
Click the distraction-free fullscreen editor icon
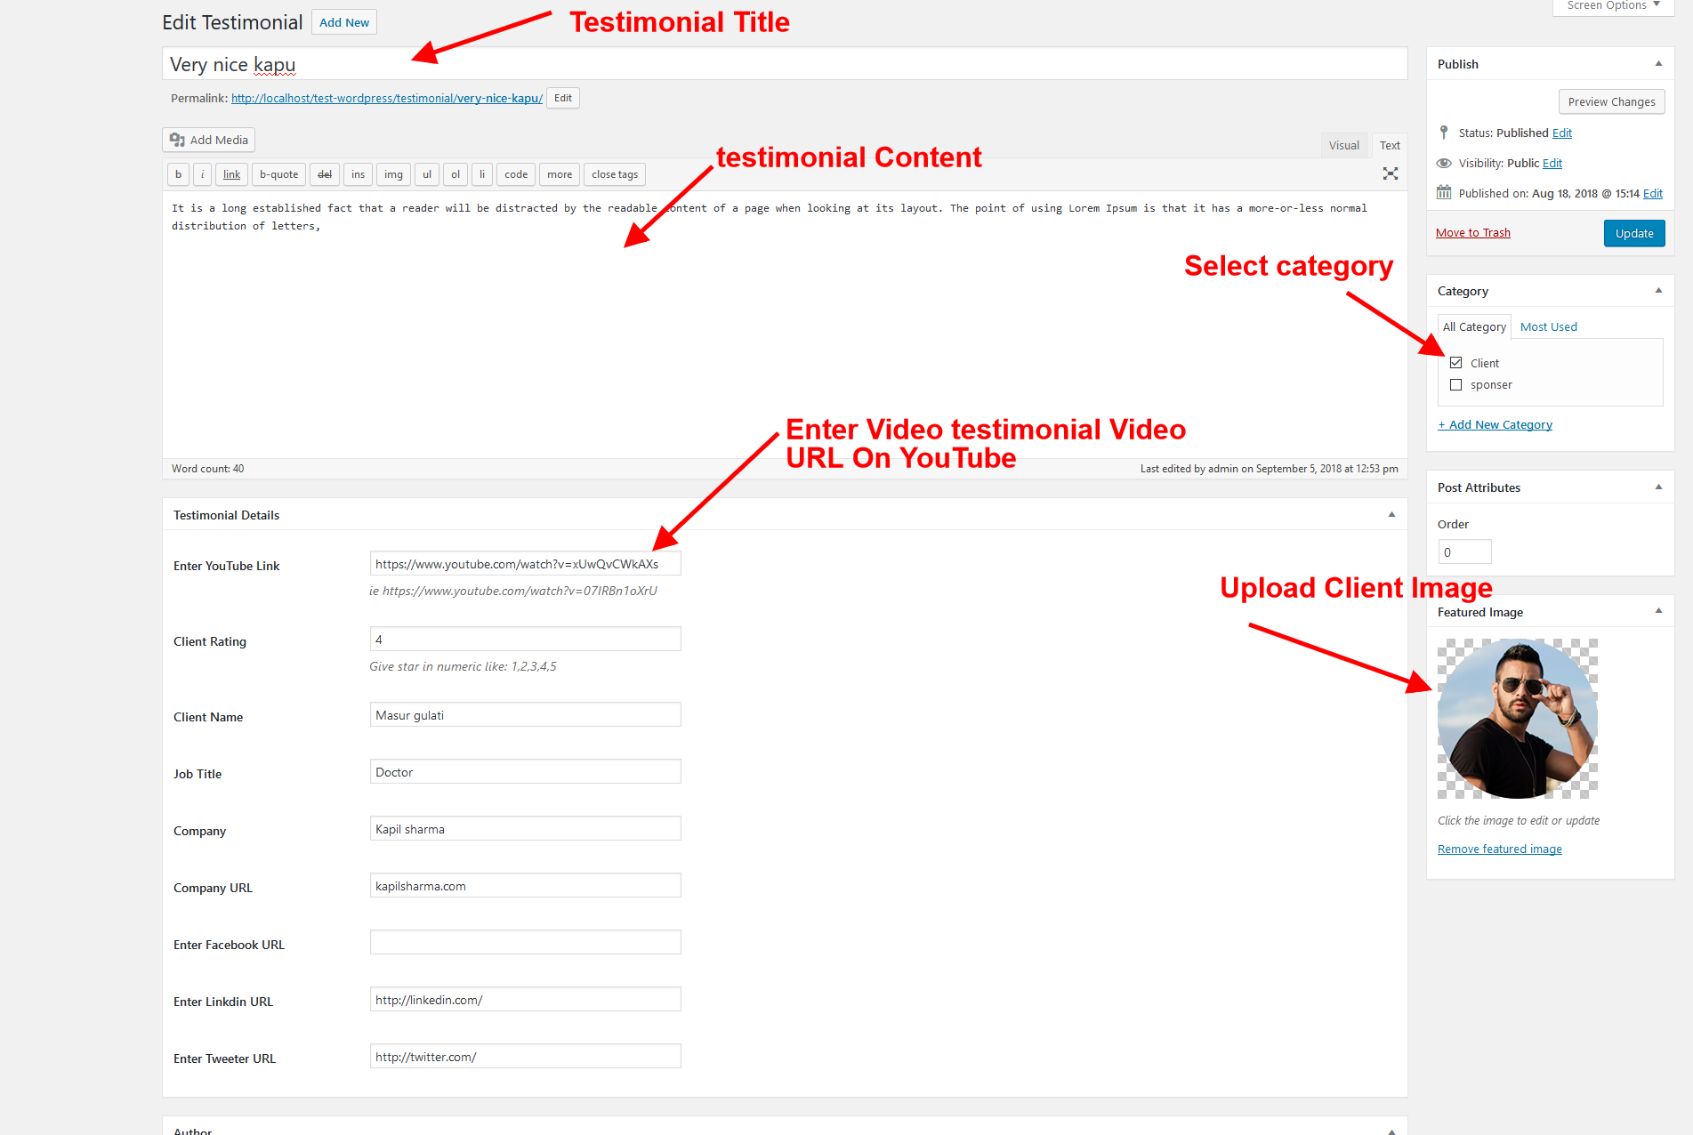1390,173
